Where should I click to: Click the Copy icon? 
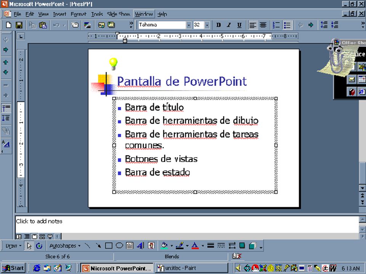[x=32, y=25]
